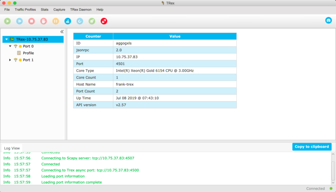Click the API version value 'v2.57'
Screen dimensions: 336x192
(121, 105)
